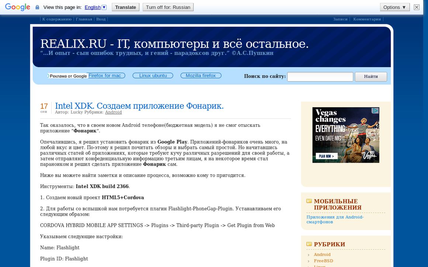Click the МОБИЛЬНЫЕ ПРИЛОЖЕНИЯ heading
428x267 pixels.
[x=338, y=204]
